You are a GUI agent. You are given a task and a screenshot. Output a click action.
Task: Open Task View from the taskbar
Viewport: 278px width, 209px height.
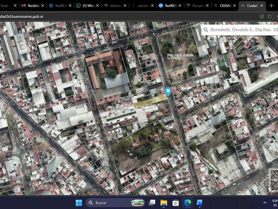[152, 203]
